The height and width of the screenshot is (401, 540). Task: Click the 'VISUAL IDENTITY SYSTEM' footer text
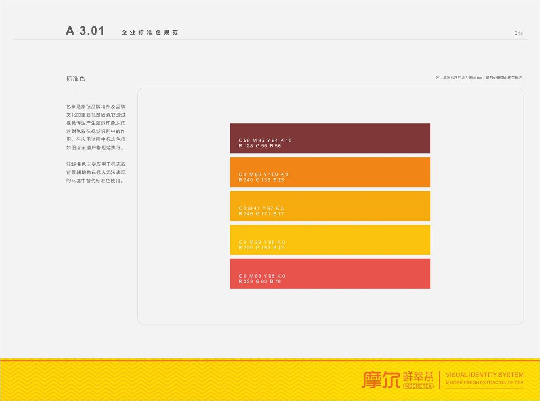click(485, 375)
